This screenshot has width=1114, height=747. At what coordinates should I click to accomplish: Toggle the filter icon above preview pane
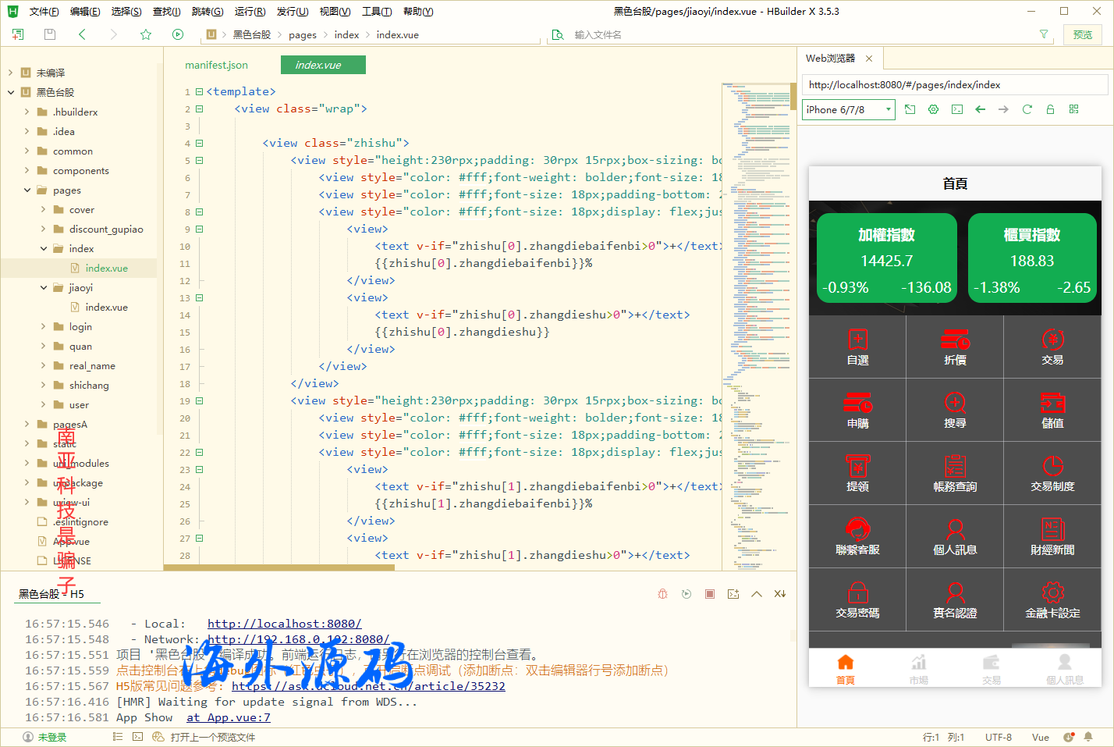coord(1044,34)
